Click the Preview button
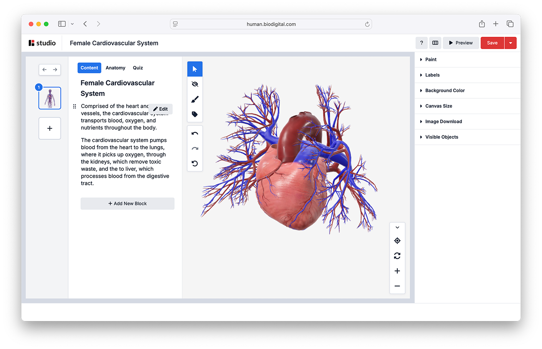The height and width of the screenshot is (349, 542). click(x=461, y=43)
